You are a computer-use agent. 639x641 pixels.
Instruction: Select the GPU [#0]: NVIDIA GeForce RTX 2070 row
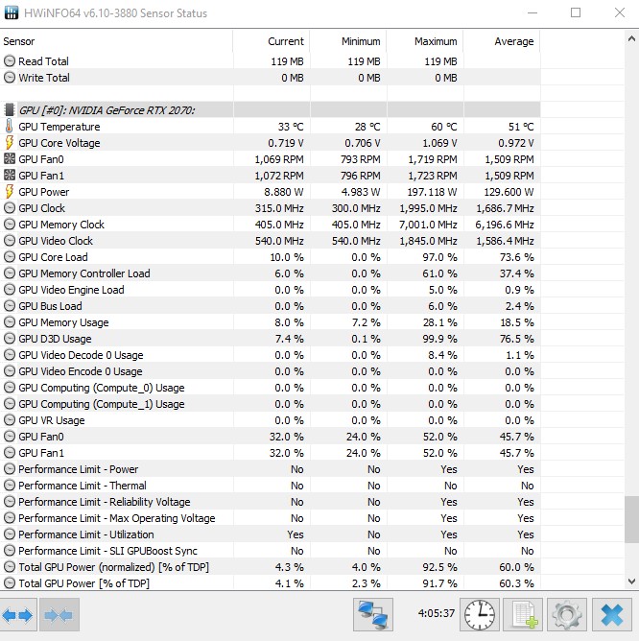pyautogui.click(x=271, y=110)
